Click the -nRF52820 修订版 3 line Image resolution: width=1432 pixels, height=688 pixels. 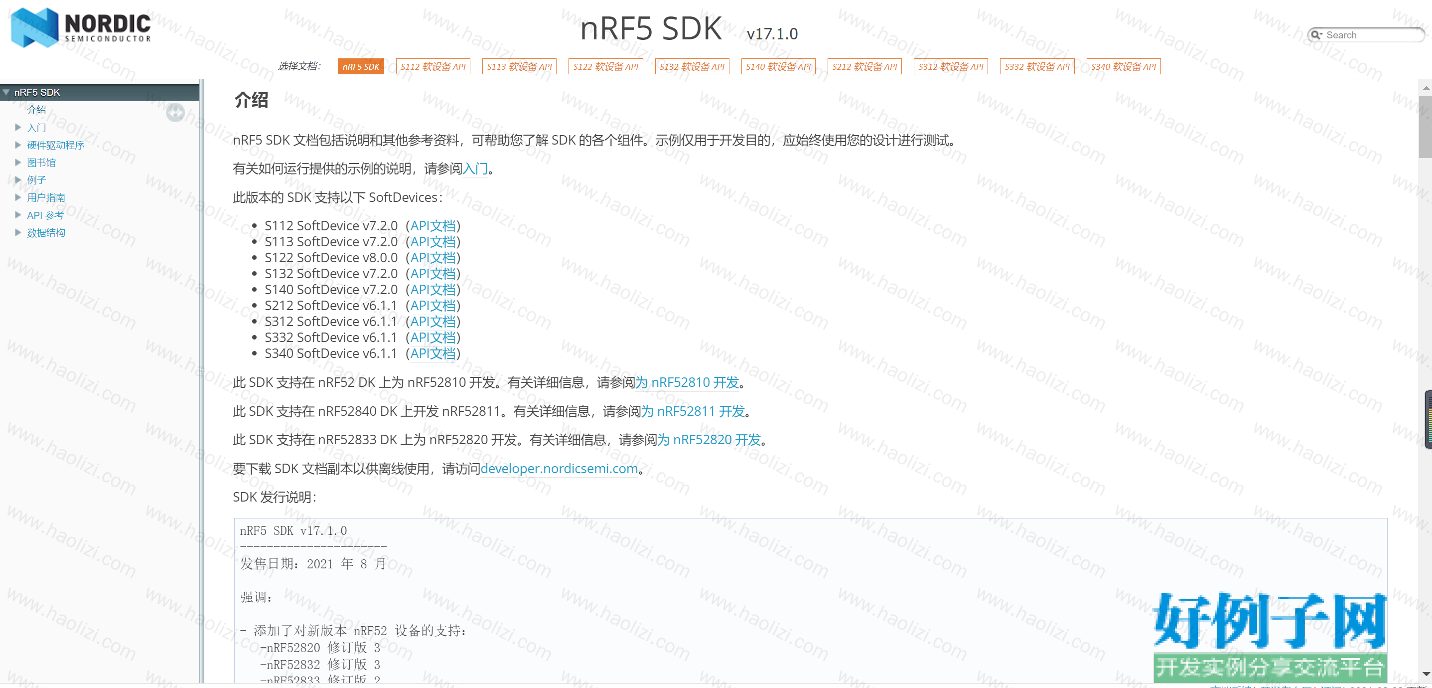pos(320,648)
